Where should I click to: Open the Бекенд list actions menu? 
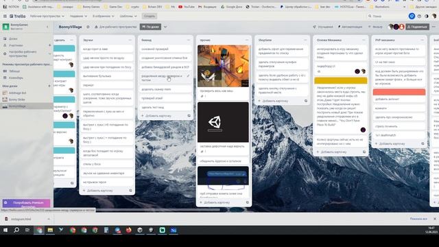(x=189, y=40)
